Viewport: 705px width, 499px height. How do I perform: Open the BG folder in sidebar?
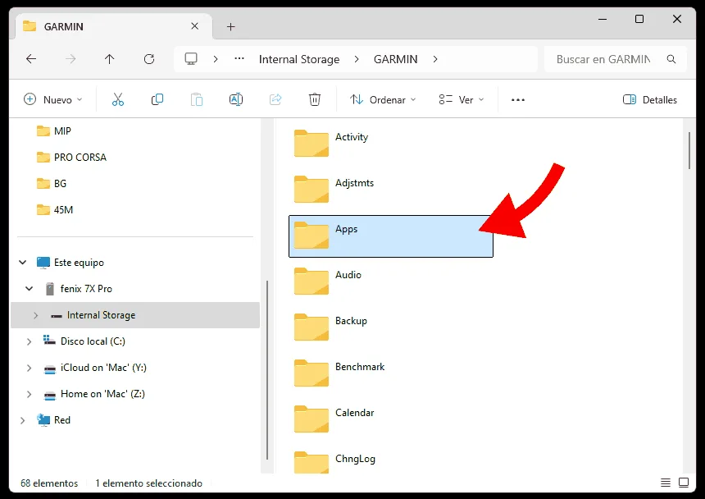52,184
